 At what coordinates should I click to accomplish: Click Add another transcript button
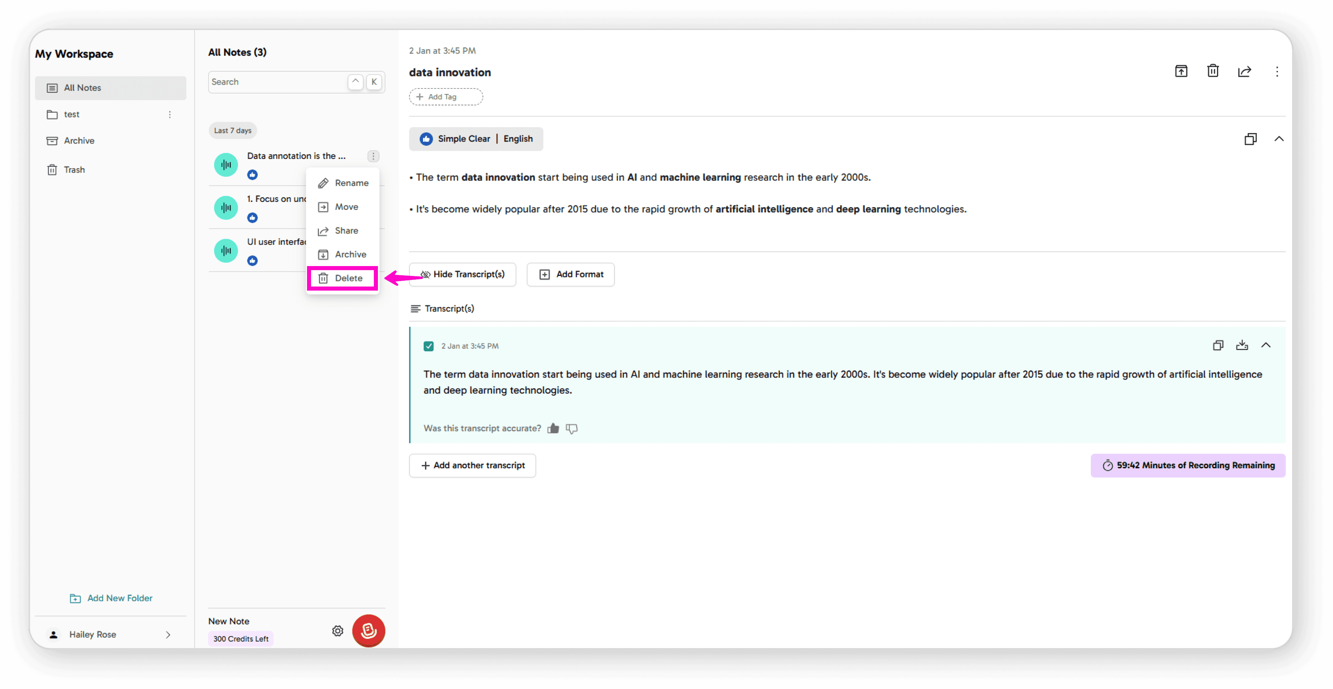click(472, 465)
